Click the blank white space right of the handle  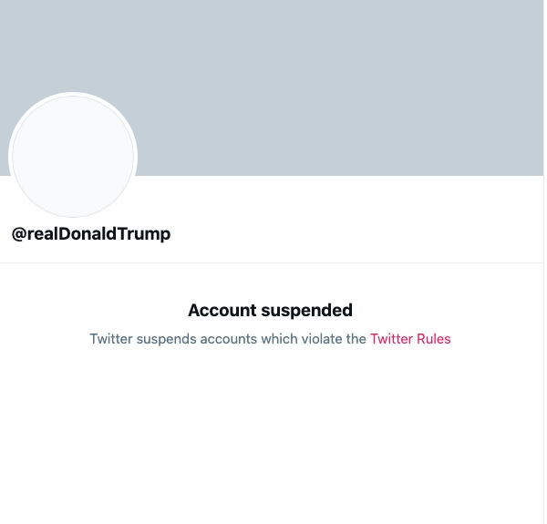[365, 234]
